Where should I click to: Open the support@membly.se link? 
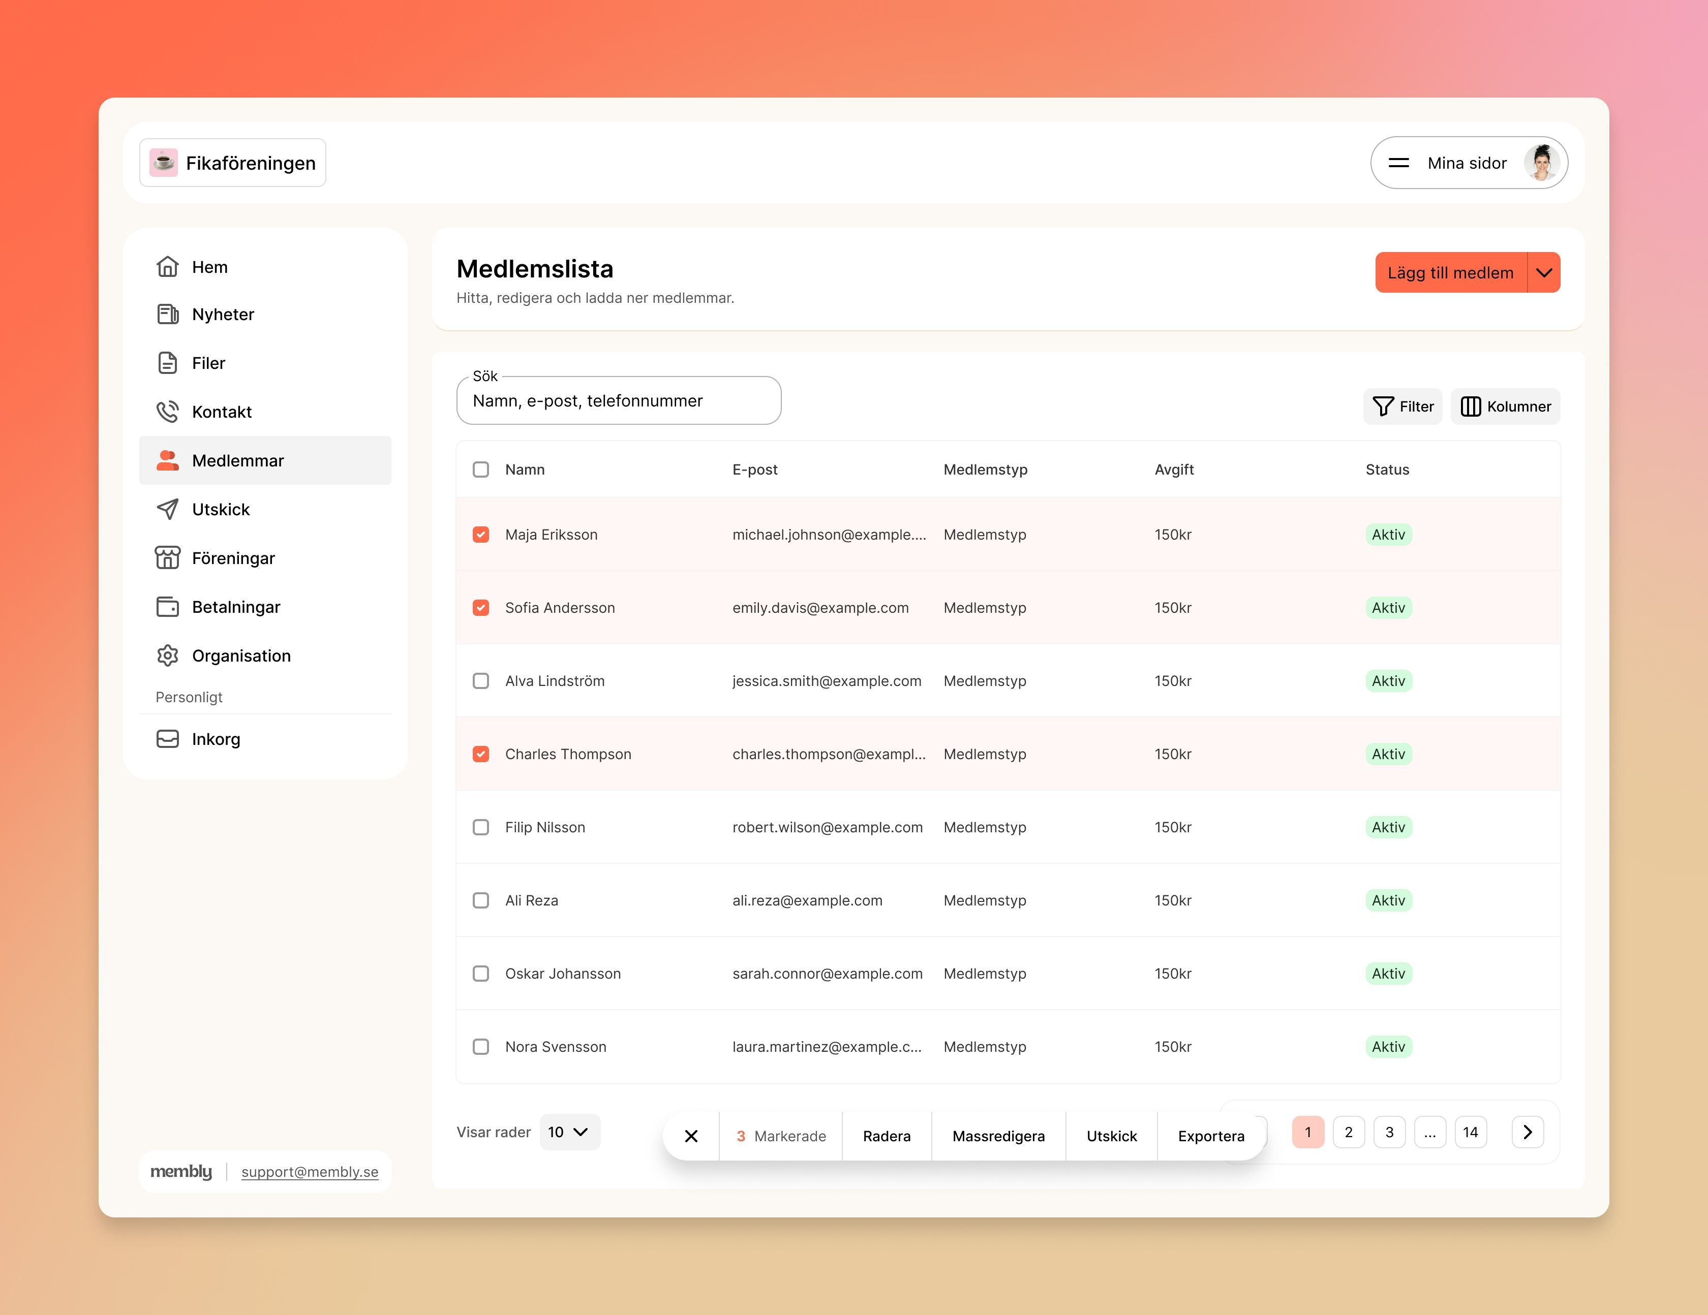(310, 1172)
